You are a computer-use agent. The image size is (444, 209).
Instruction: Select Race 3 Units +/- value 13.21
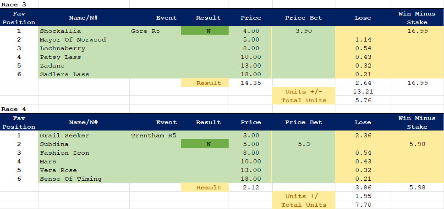coord(362,92)
